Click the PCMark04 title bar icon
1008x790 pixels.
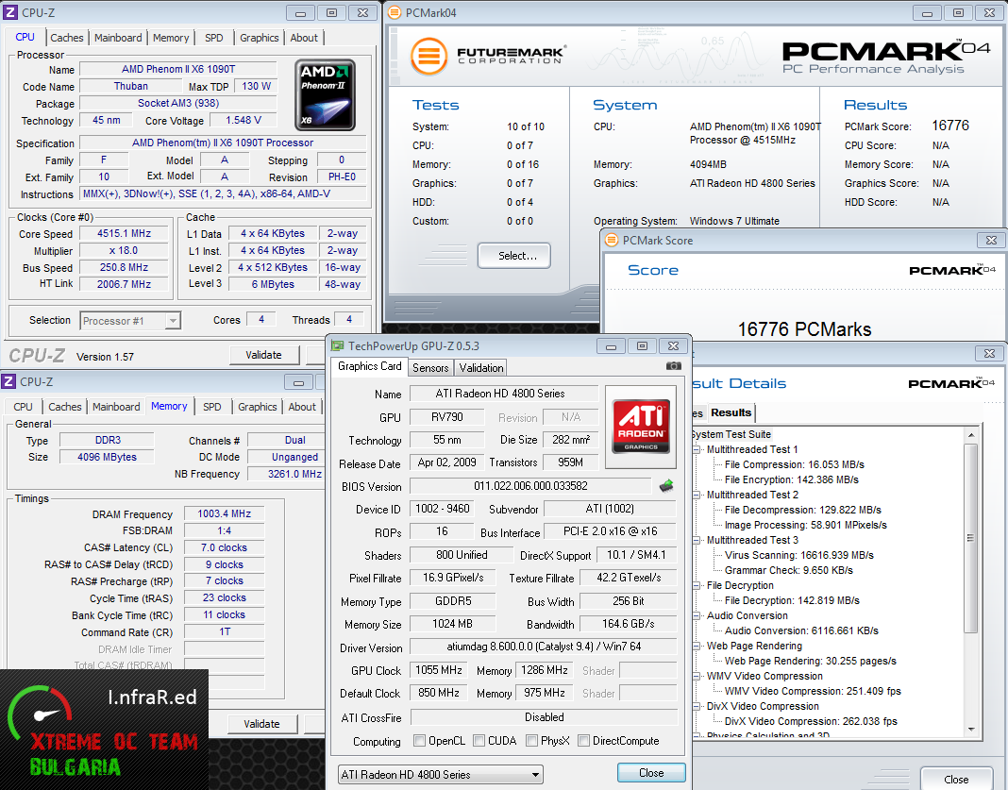pos(395,12)
